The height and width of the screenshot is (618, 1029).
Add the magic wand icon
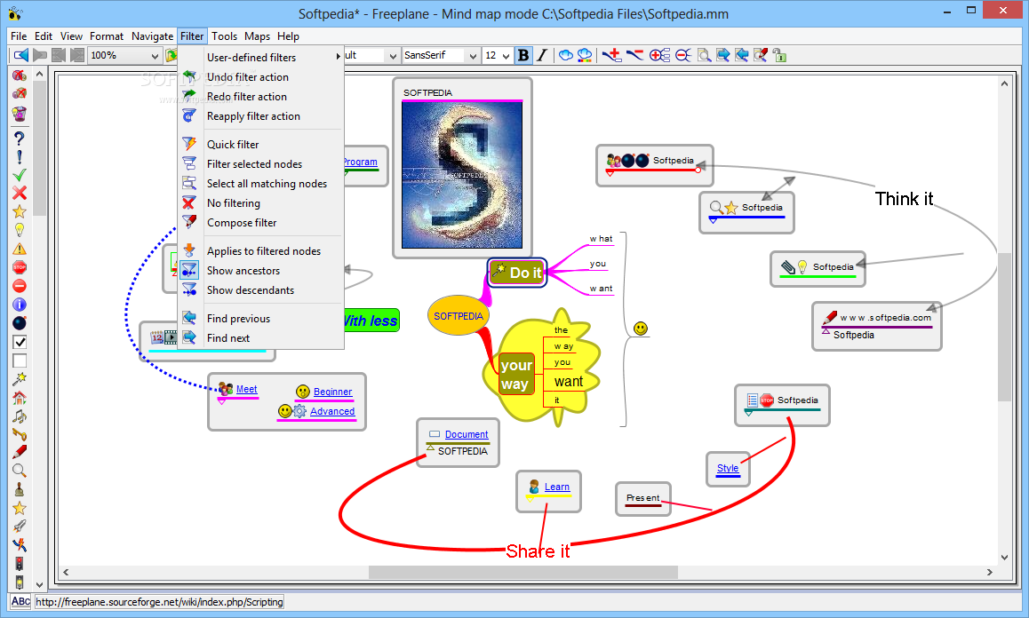tap(19, 378)
